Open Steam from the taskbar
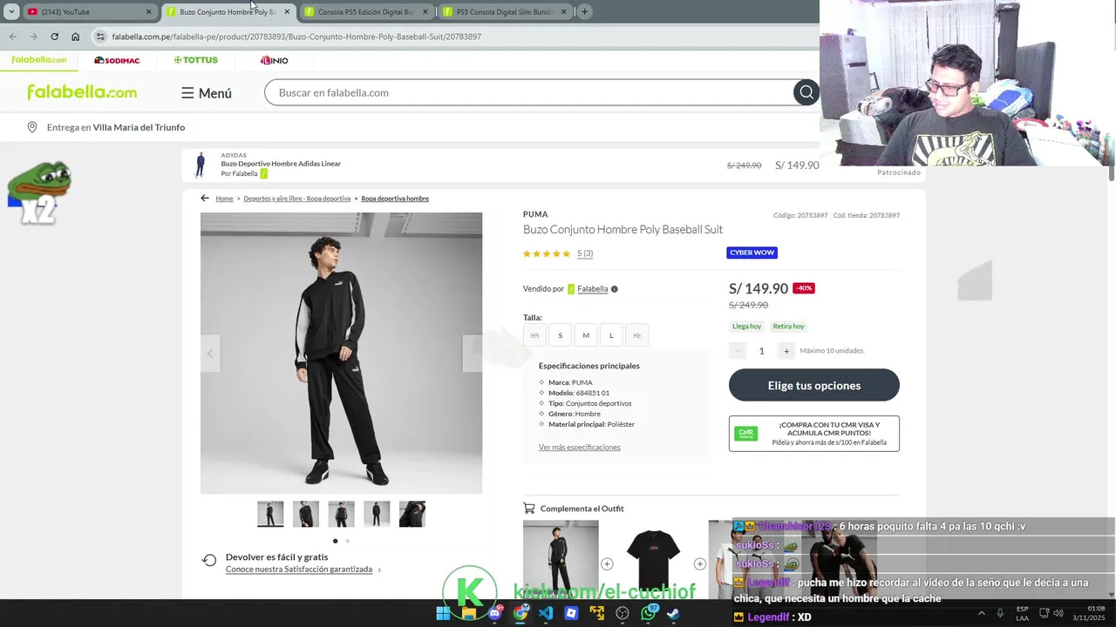The width and height of the screenshot is (1116, 627). [x=674, y=613]
